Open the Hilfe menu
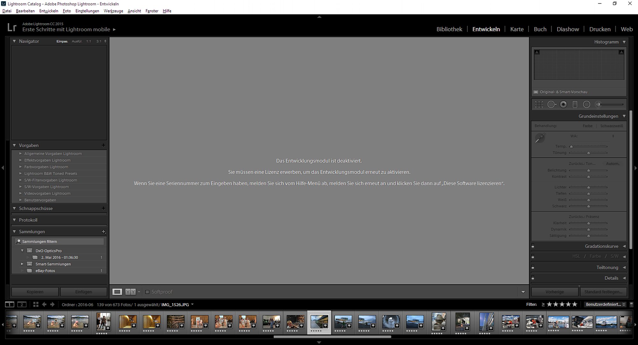This screenshot has height=345, width=638. [x=167, y=11]
